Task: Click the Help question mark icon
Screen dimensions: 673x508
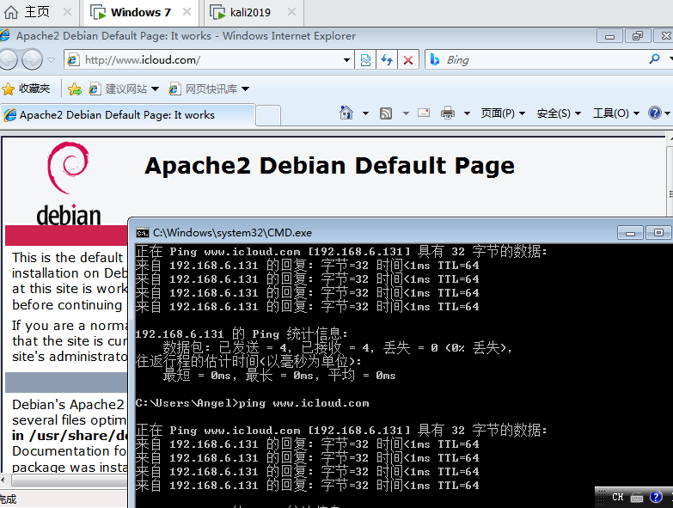Action: point(655,113)
